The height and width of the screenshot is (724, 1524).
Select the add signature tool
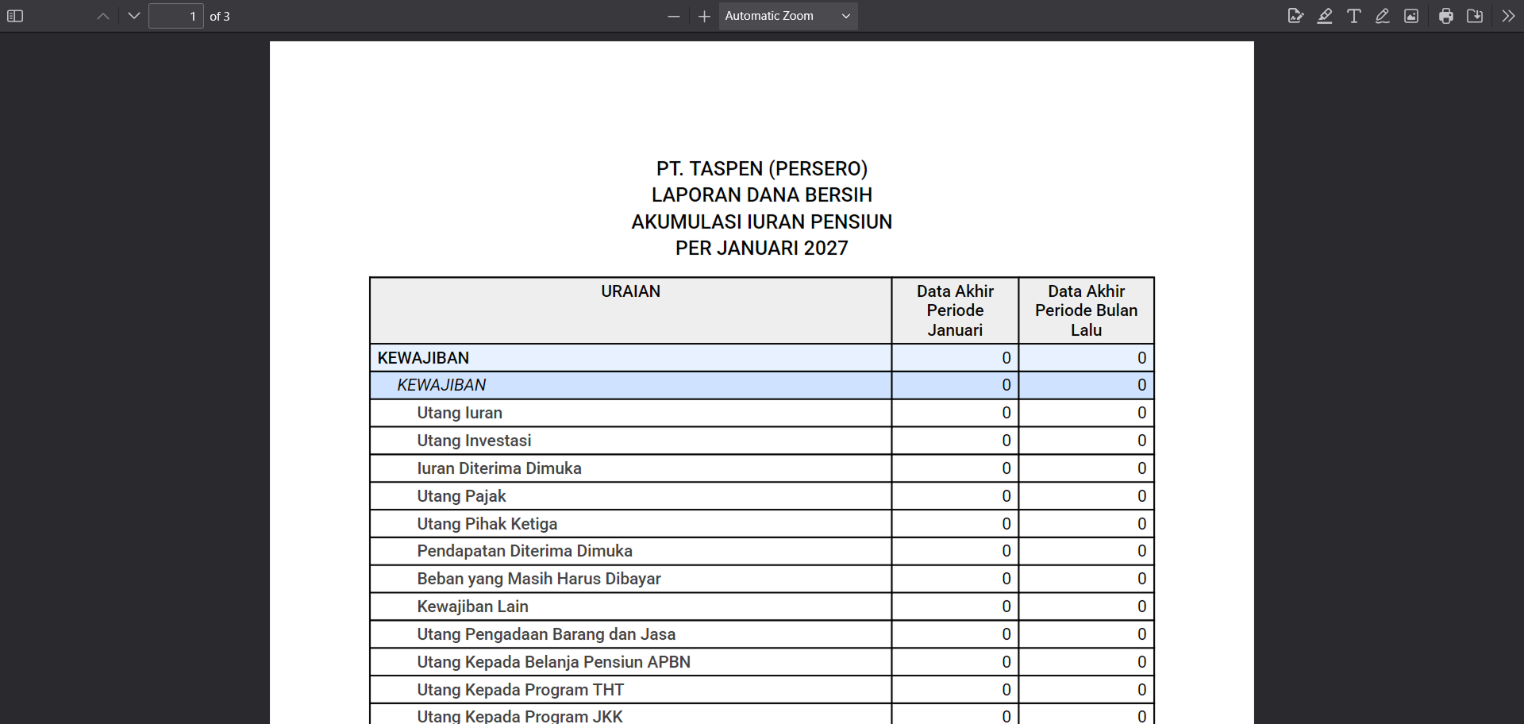1295,16
